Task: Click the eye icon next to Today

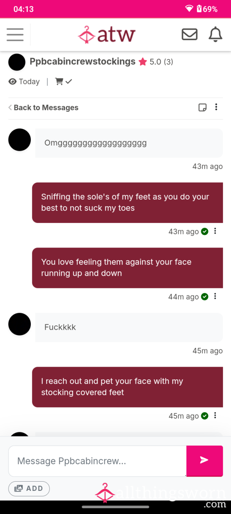Action: [x=13, y=81]
